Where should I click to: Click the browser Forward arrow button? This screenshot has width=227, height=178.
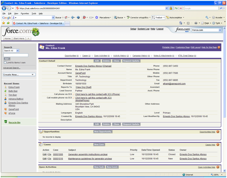(x=9, y=8)
